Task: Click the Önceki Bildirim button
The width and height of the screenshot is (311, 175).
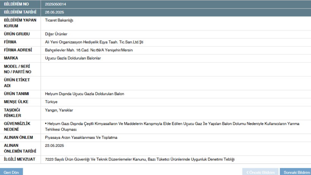Action: [x=260, y=172]
